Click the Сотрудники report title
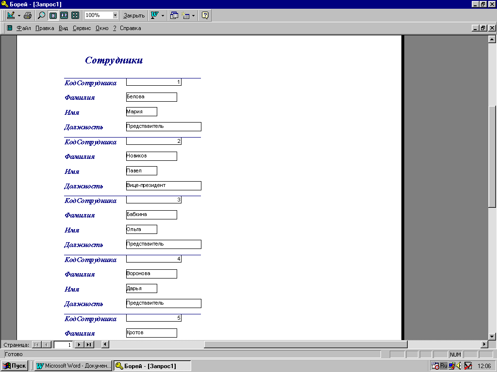This screenshot has height=372, width=497. coord(114,60)
